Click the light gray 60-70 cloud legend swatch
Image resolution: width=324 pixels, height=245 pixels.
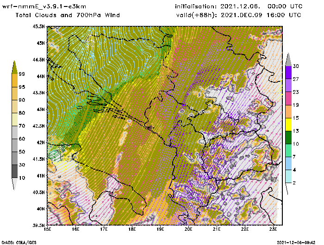click(x=14, y=132)
